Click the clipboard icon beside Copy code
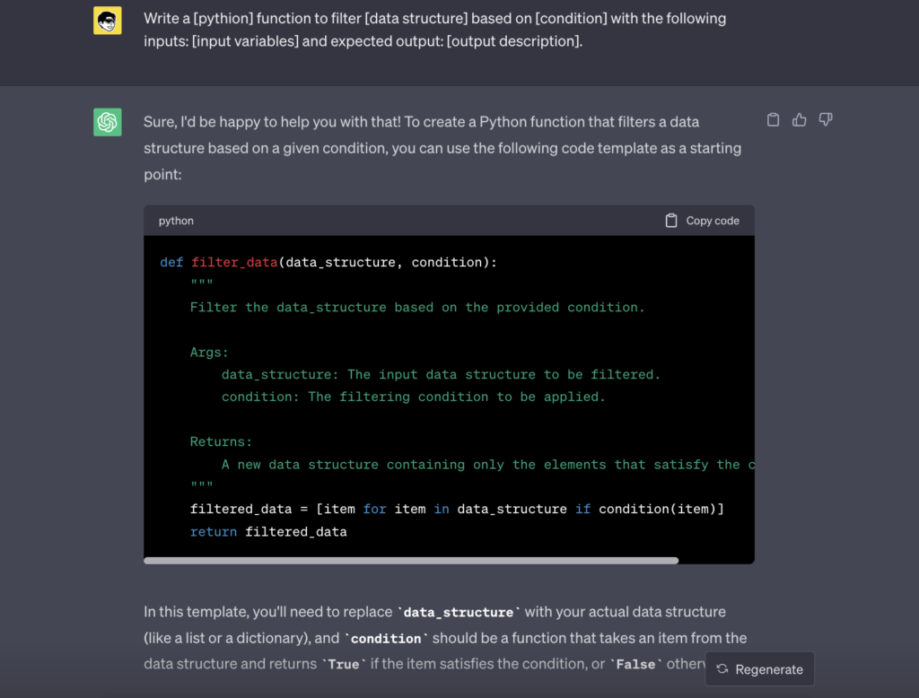This screenshot has height=698, width=919. (x=671, y=220)
